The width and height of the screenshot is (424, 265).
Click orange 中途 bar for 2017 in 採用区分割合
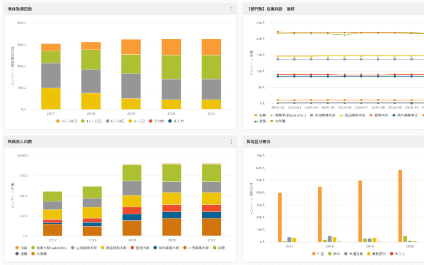[x=280, y=217]
